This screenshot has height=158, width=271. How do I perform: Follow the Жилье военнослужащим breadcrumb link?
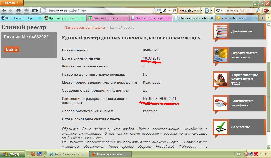tap(85, 28)
